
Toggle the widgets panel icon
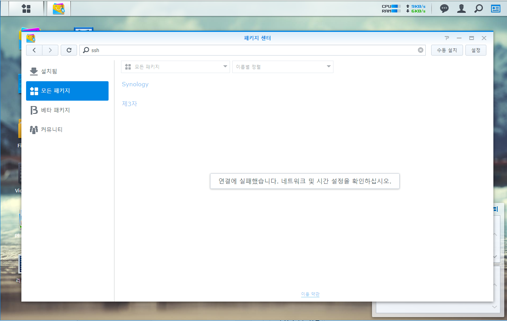496,9
